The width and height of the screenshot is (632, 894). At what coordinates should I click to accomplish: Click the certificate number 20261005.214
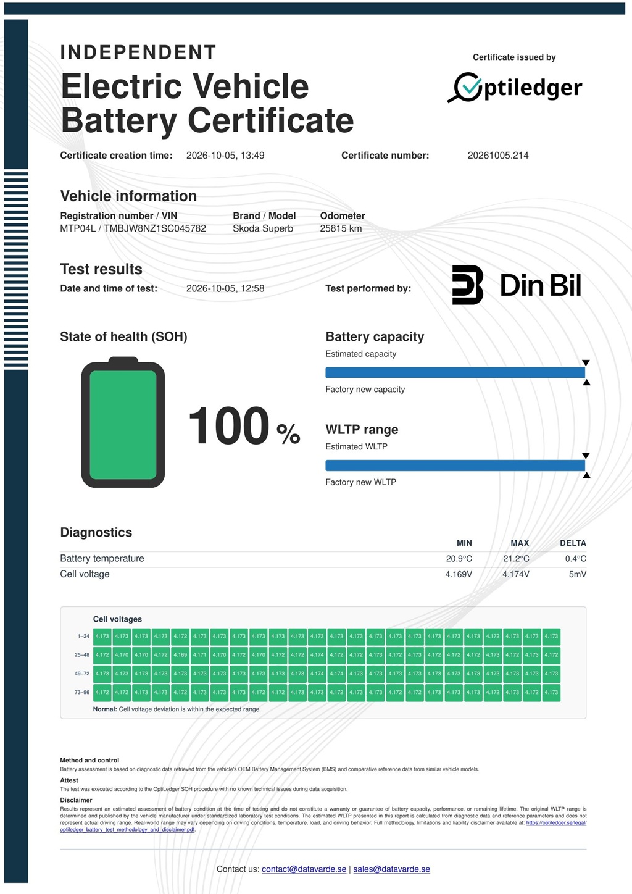pos(498,156)
